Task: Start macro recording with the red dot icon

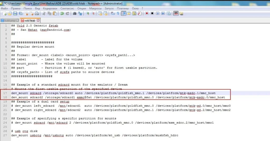Action: (147, 13)
